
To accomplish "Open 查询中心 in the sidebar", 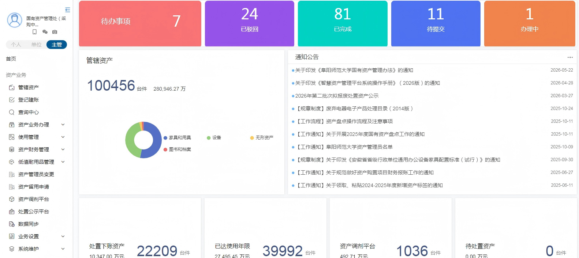I will coord(29,112).
